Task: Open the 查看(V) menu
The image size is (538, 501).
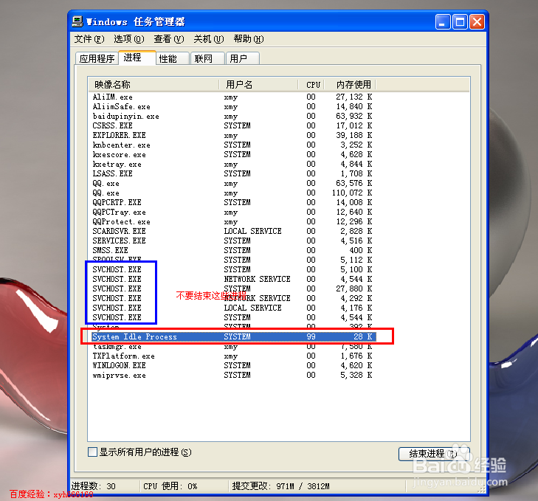Action: [169, 39]
